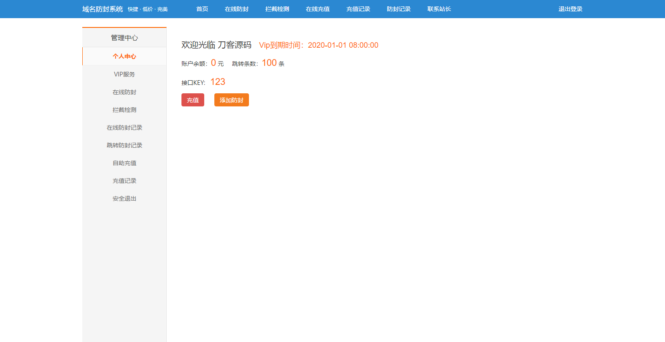
Task: Open 充值记录 in the sidebar
Action: coord(124,181)
